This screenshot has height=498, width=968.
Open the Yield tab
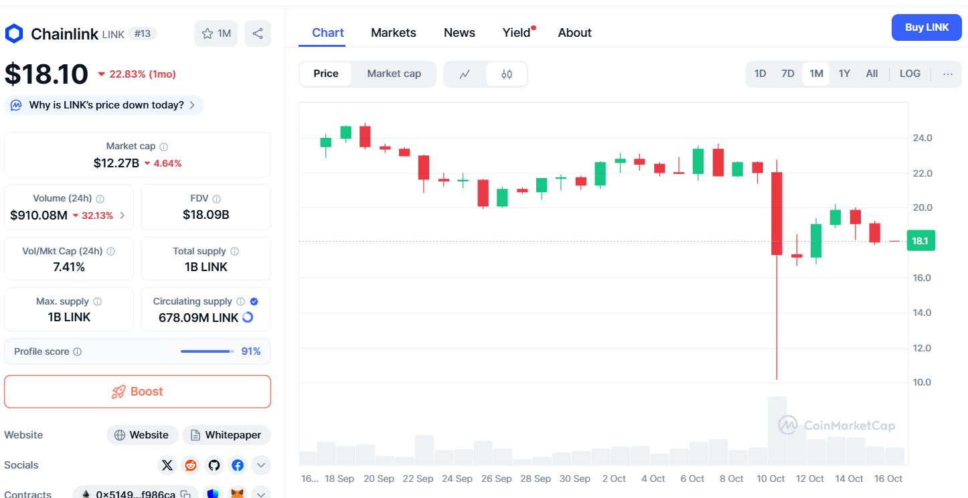pyautogui.click(x=517, y=33)
